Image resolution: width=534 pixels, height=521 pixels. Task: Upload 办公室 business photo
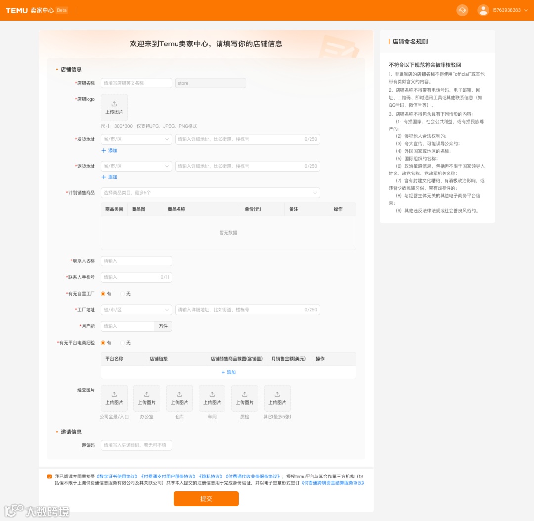pos(147,398)
